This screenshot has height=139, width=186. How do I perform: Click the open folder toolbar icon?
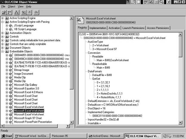4,12
